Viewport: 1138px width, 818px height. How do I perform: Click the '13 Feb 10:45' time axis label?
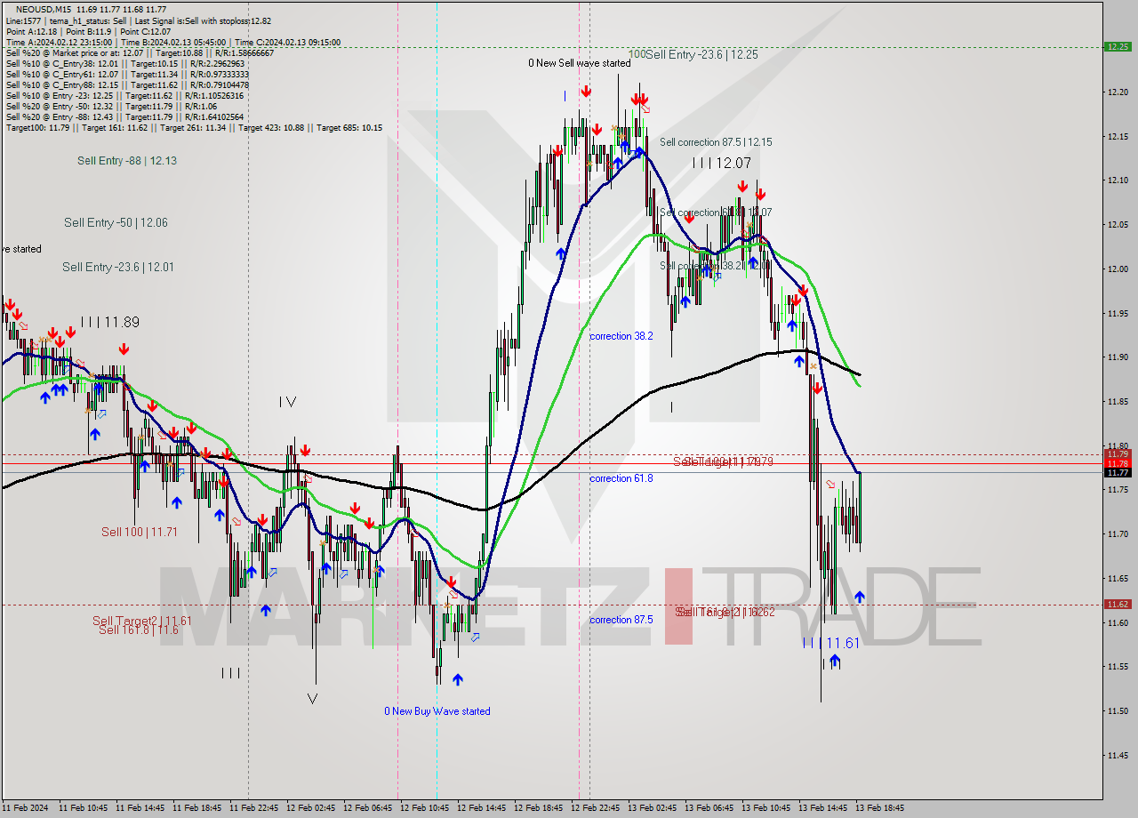click(x=766, y=808)
